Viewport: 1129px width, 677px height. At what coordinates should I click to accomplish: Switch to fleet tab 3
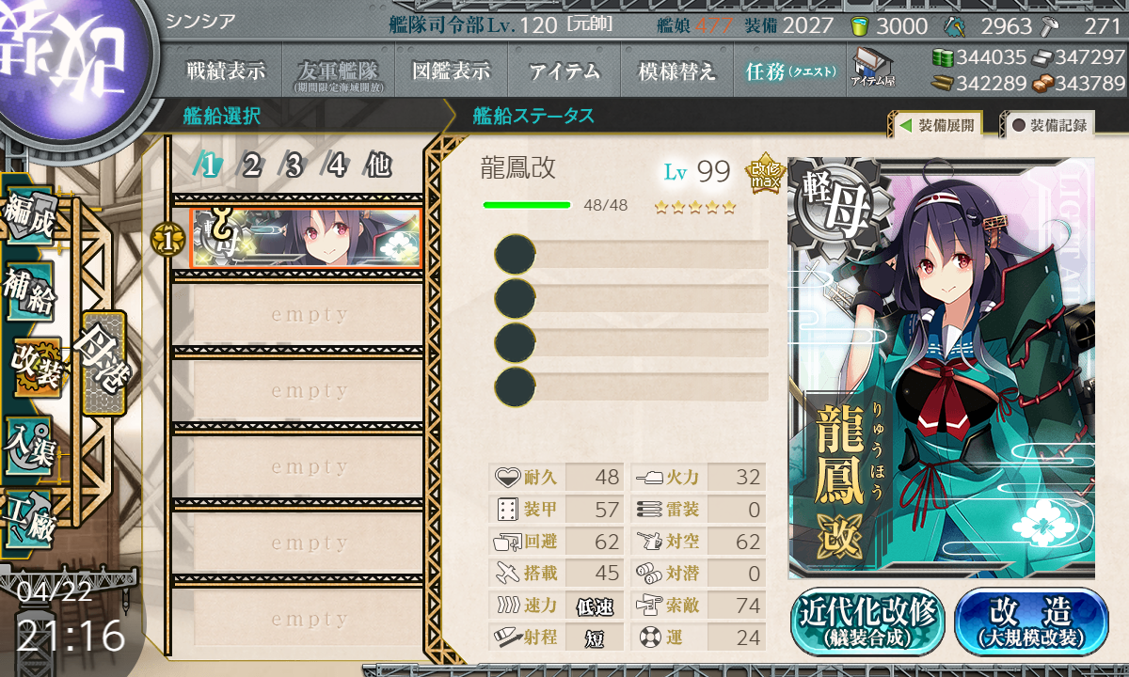(294, 166)
